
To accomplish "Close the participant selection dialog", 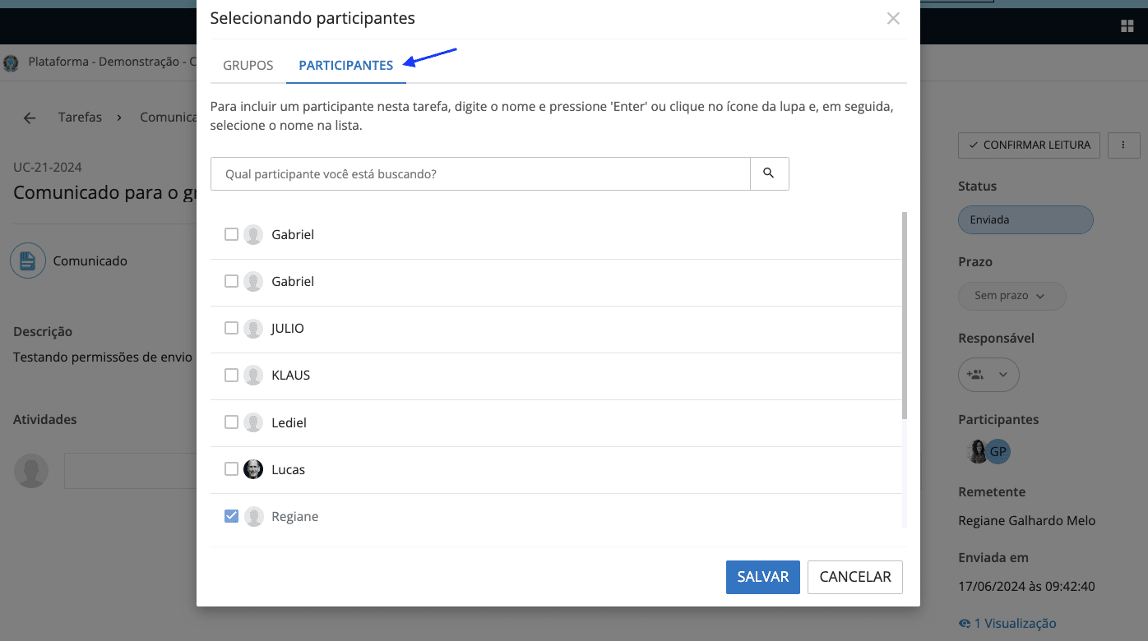I will pyautogui.click(x=893, y=18).
